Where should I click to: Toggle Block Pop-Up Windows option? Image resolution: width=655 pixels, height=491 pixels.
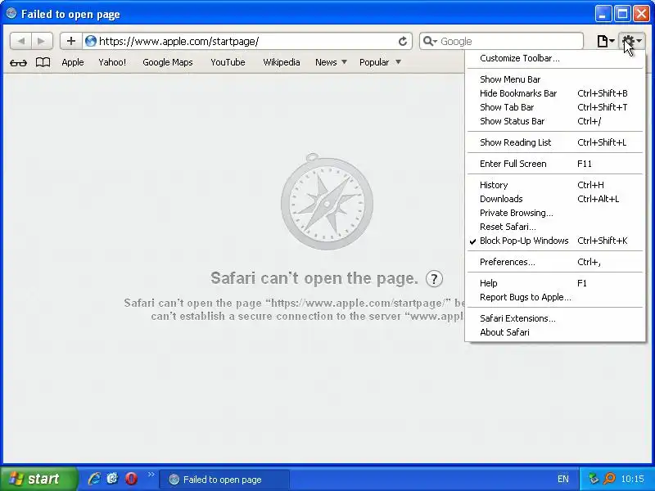(x=555, y=241)
